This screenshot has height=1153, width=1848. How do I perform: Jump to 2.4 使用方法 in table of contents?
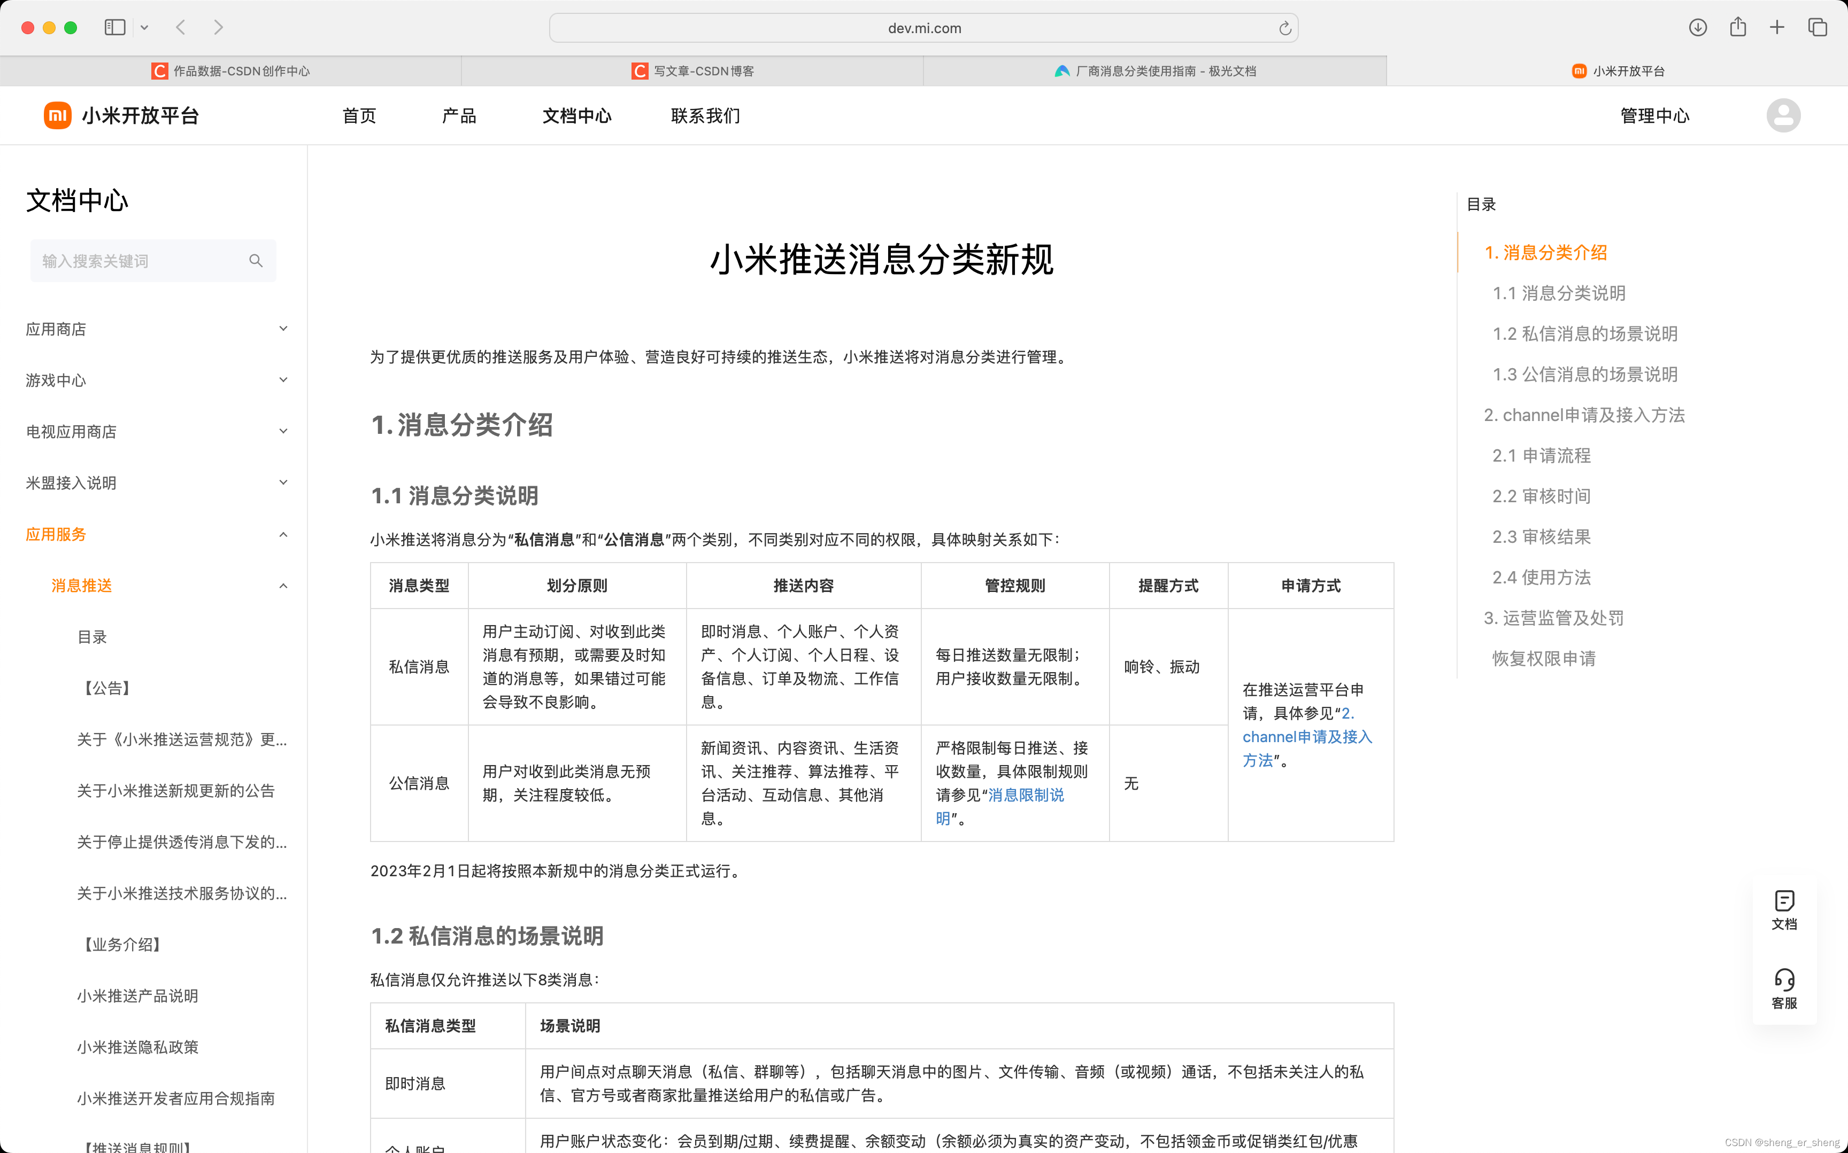coord(1541,577)
